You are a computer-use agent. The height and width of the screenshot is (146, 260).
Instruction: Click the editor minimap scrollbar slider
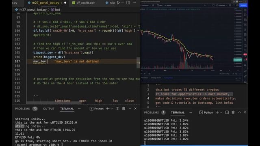click(138, 62)
